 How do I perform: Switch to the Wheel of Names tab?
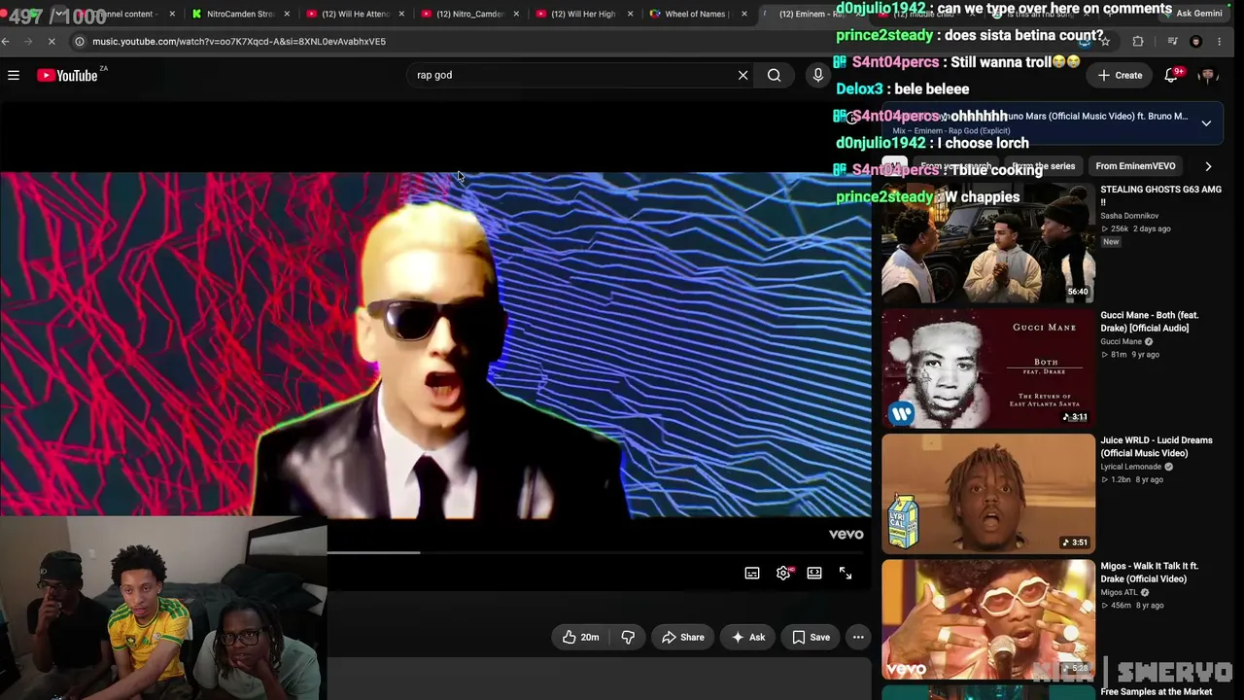click(694, 14)
